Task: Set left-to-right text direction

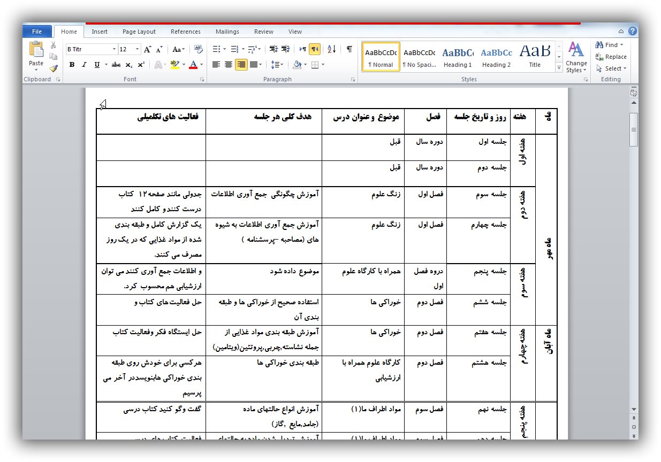Action: tap(303, 49)
